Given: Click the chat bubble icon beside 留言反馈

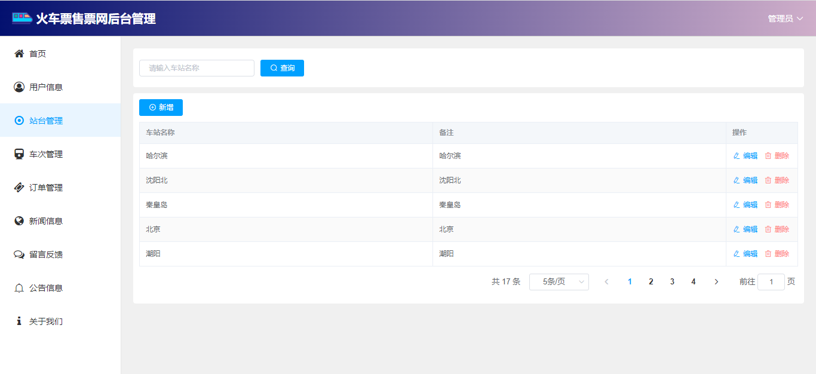Looking at the screenshot, I should point(19,255).
